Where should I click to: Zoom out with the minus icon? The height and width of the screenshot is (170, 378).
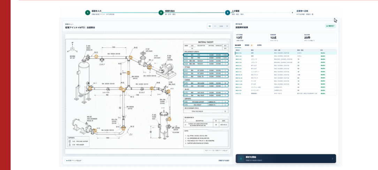(215, 26)
